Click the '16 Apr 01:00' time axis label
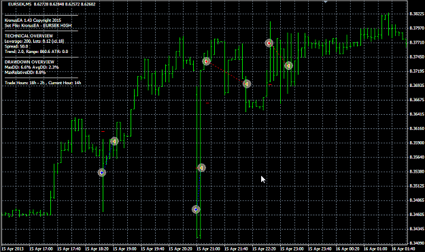425x252 pixels. coord(375,249)
